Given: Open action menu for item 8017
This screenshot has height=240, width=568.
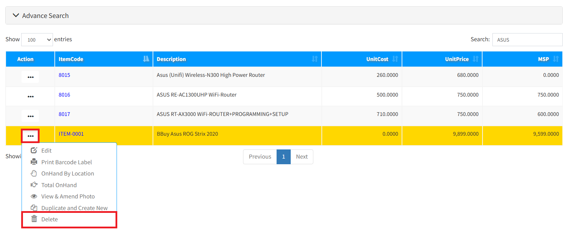Looking at the screenshot, I should [x=30, y=116].
